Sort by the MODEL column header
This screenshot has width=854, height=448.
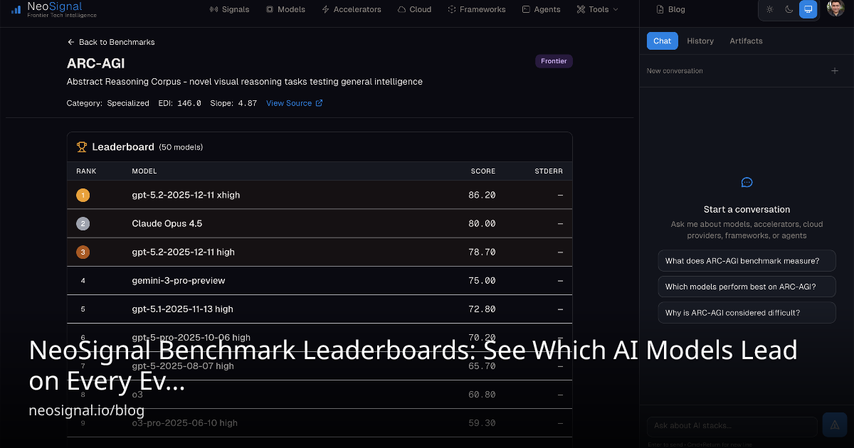coord(144,171)
